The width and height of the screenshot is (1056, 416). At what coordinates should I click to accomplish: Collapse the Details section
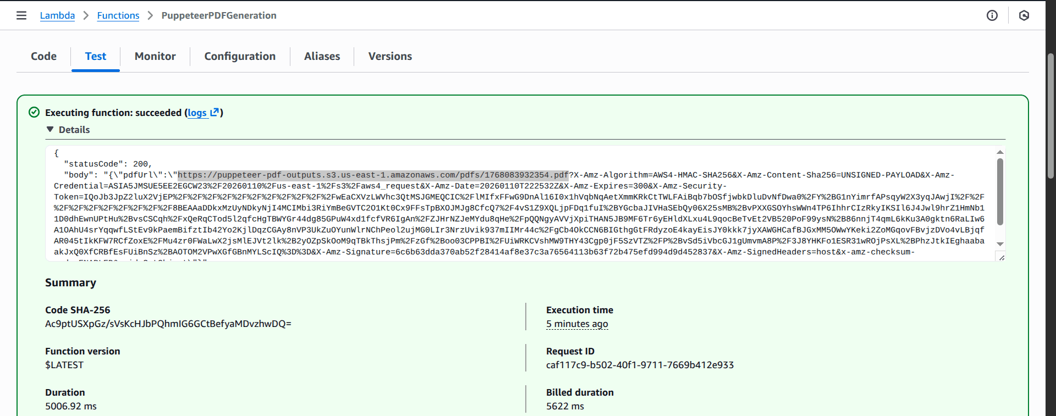click(68, 130)
